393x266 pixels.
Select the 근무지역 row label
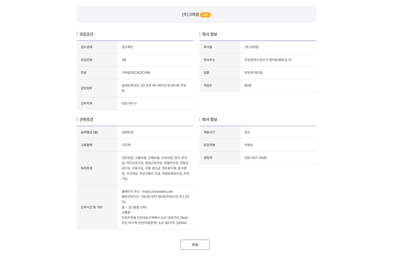(x=86, y=103)
